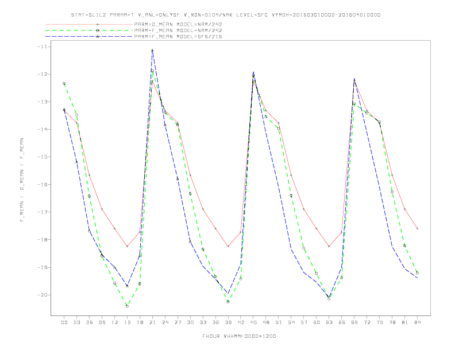Click y-axis tick value -14

tap(43, 129)
